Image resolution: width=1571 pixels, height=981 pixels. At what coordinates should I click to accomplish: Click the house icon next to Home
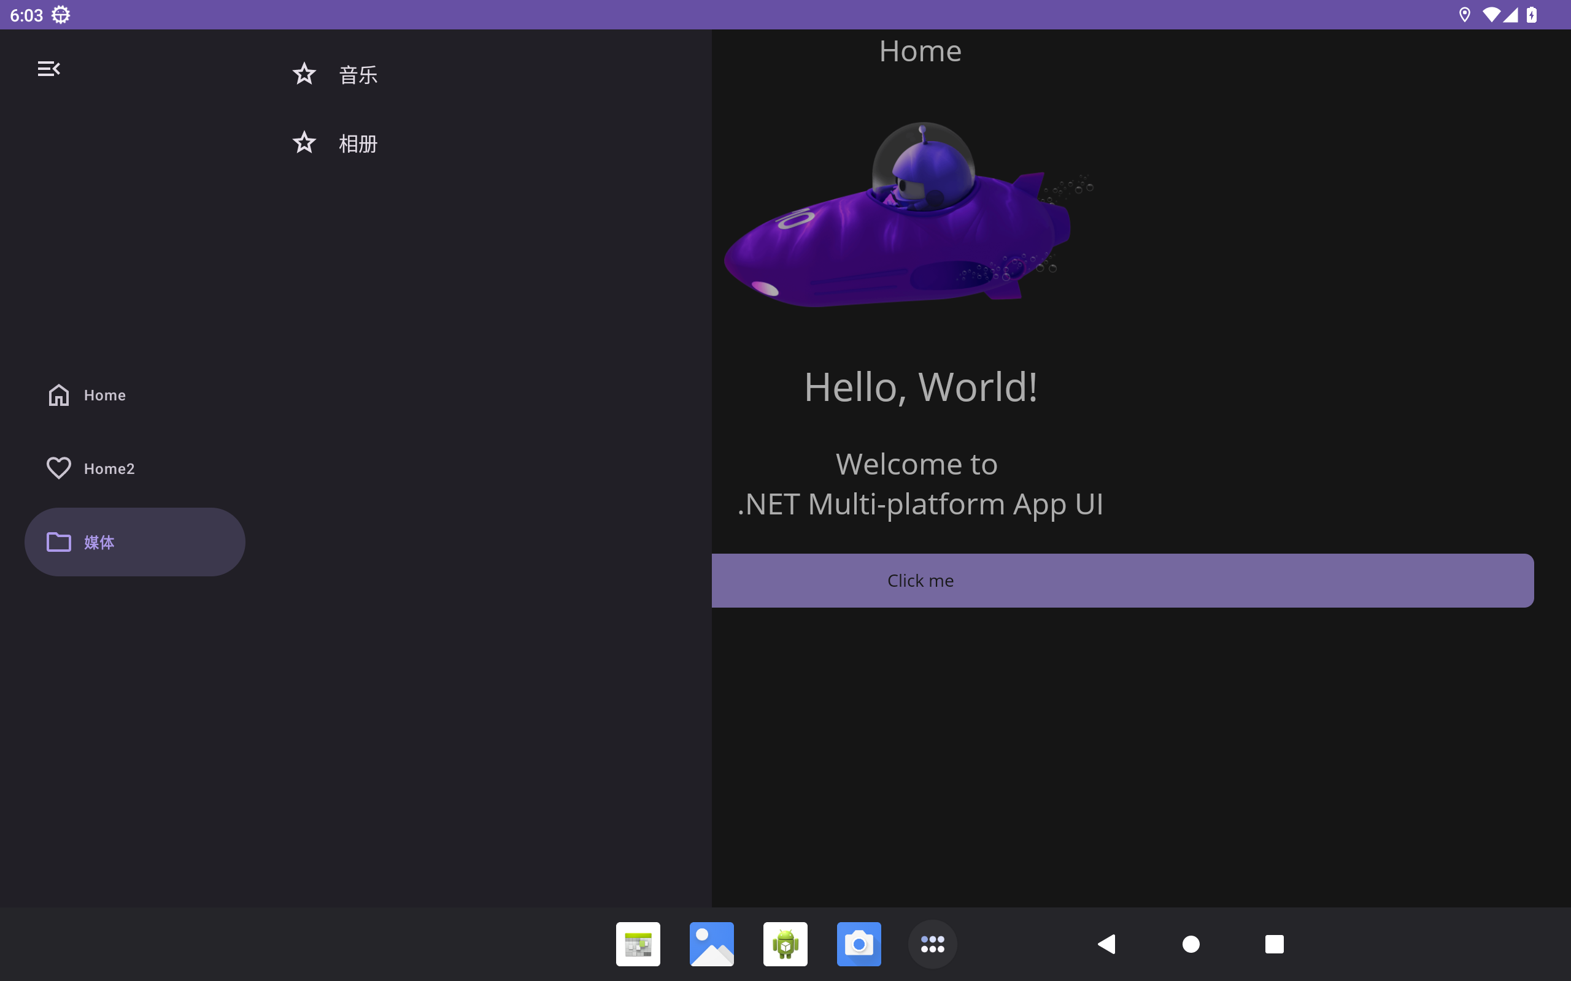(x=58, y=395)
